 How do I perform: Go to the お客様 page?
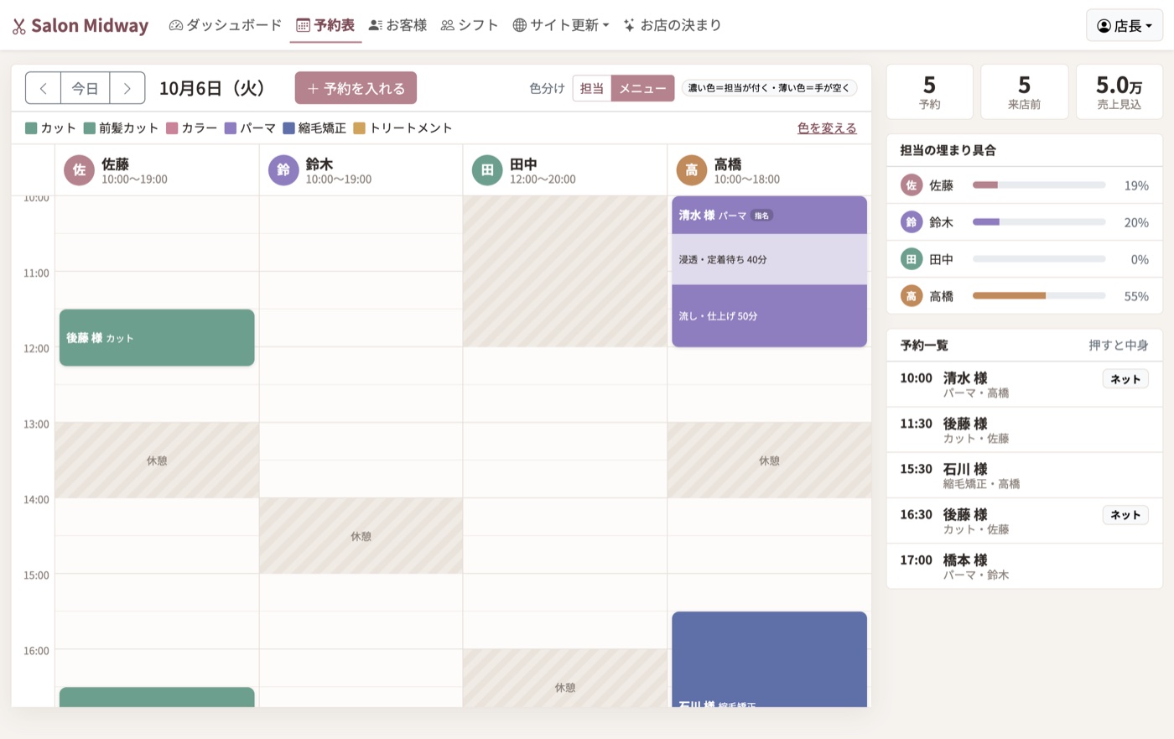click(x=397, y=25)
